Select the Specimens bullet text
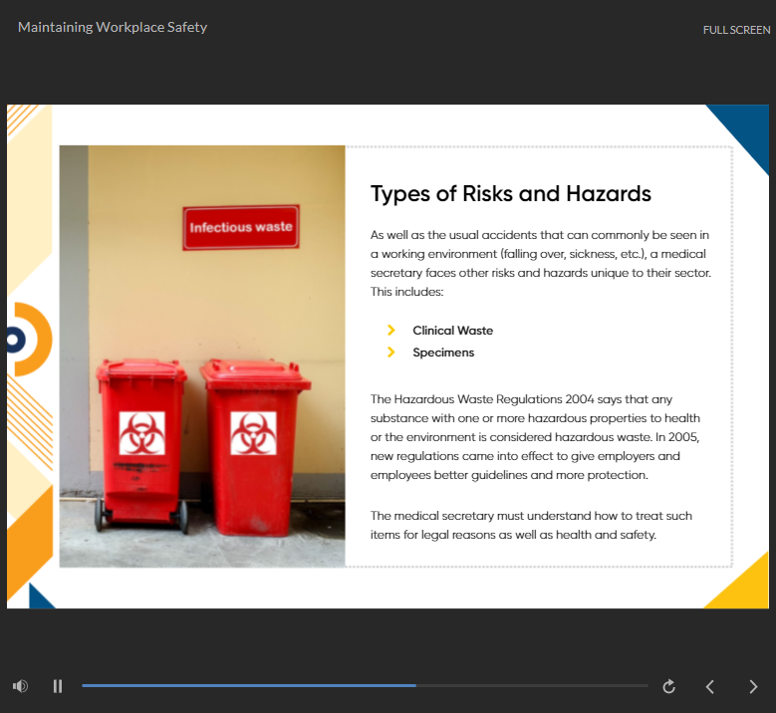 pos(443,353)
